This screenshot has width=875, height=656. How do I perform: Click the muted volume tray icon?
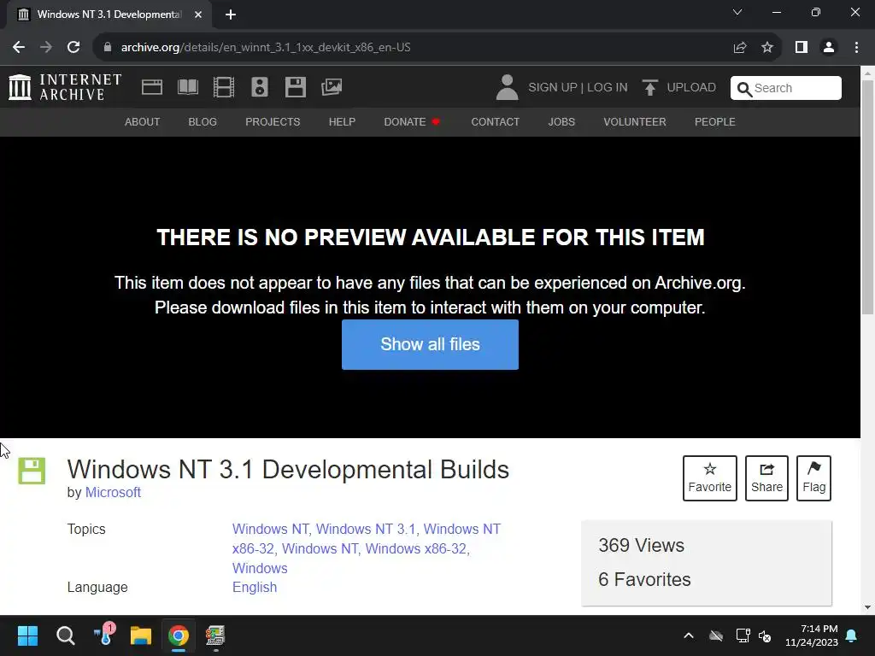pyautogui.click(x=765, y=635)
